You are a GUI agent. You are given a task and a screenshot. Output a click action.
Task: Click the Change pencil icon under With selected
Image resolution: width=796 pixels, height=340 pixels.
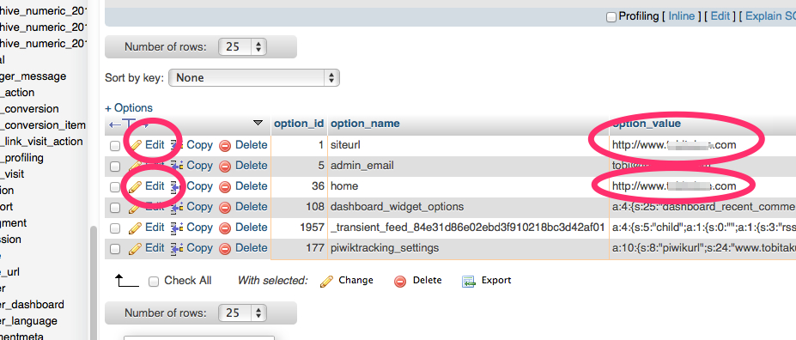(x=327, y=281)
